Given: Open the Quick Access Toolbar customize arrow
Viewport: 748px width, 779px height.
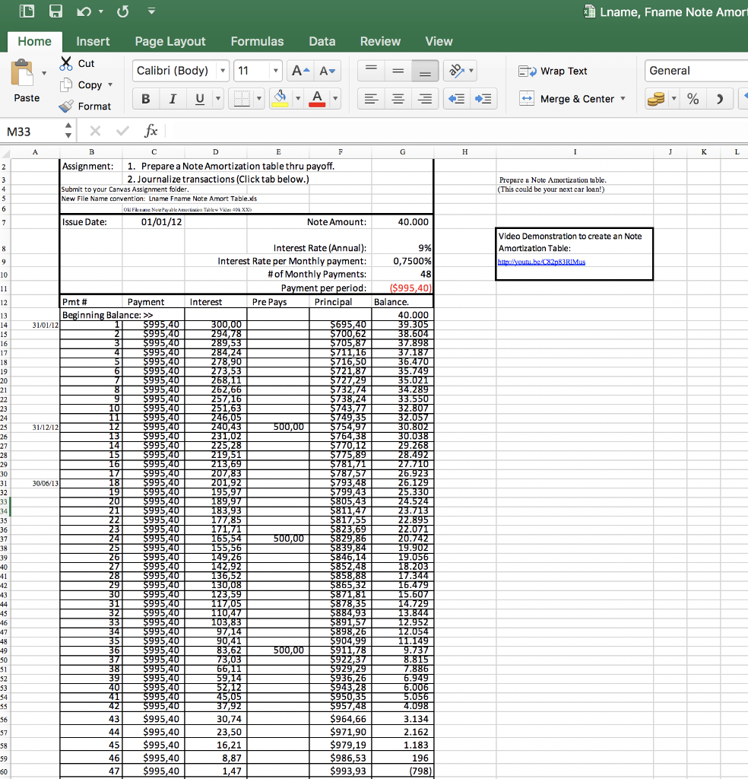Looking at the screenshot, I should 151,11.
